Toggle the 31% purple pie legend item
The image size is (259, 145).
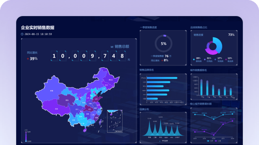pos(208,60)
